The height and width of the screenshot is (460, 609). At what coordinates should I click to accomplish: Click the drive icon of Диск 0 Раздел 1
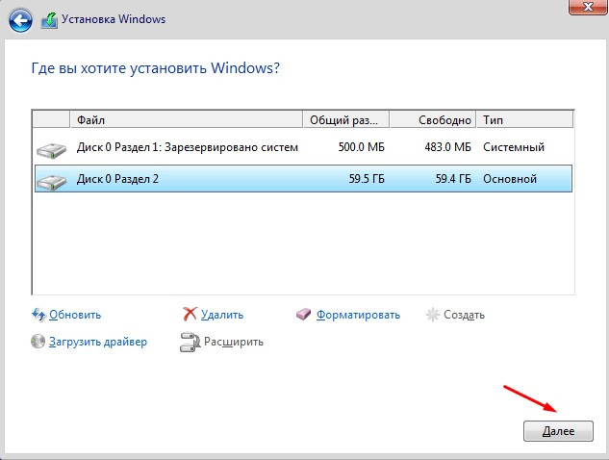click(51, 150)
